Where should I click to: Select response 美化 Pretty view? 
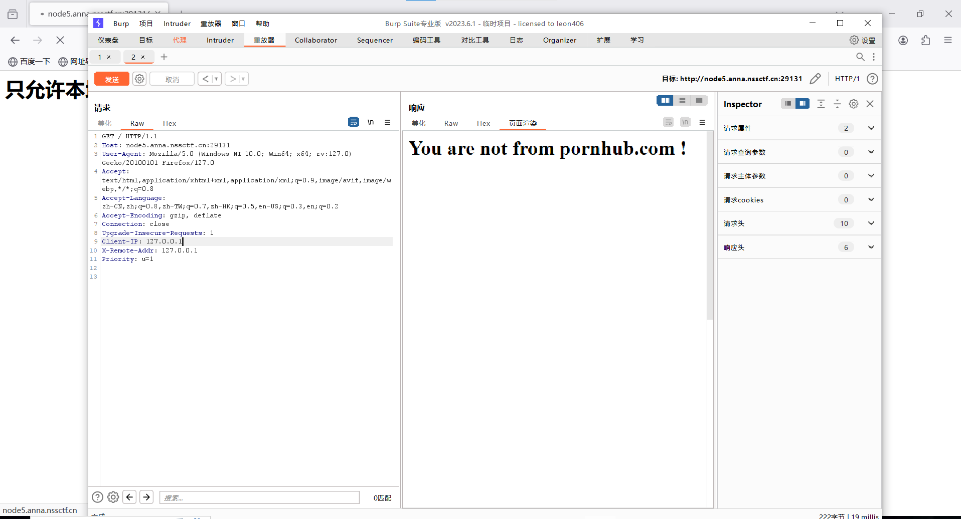click(x=419, y=123)
